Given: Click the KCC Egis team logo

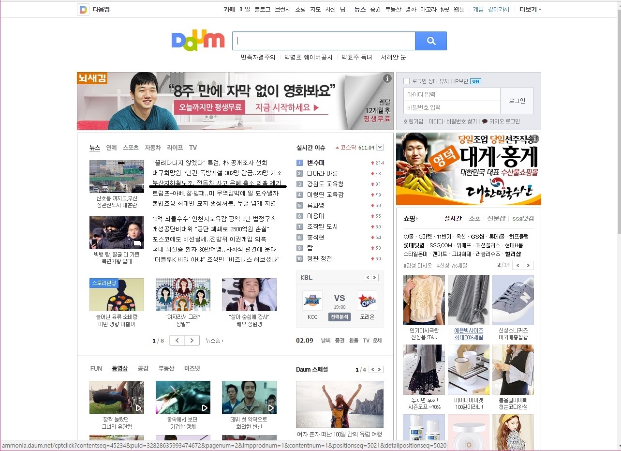Looking at the screenshot, I should point(312,301).
